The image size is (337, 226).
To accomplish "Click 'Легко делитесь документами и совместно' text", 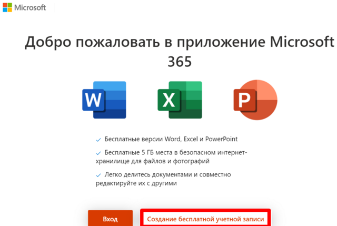I will 167,174.
